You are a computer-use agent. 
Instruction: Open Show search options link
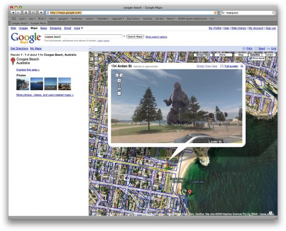pyautogui.click(x=156, y=37)
